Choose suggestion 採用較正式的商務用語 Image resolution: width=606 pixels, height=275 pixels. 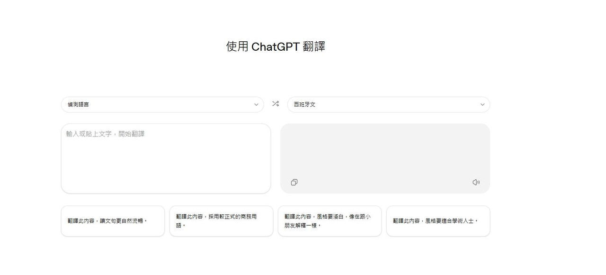(221, 221)
